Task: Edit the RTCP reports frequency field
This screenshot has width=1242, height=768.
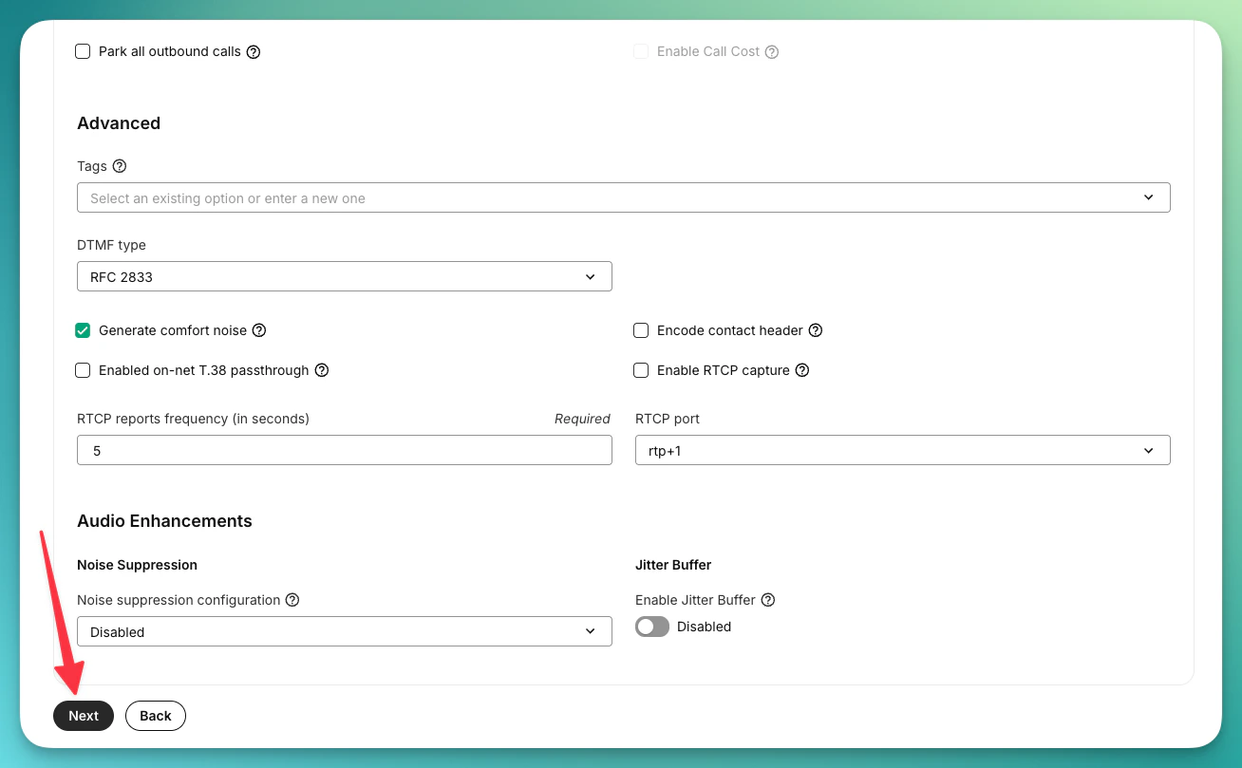Action: pyautogui.click(x=345, y=450)
